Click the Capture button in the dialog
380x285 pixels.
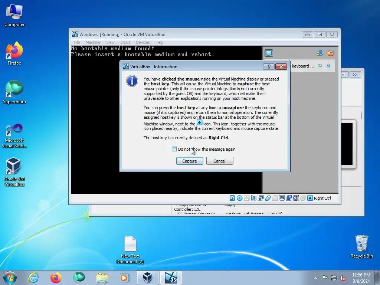[x=190, y=161]
